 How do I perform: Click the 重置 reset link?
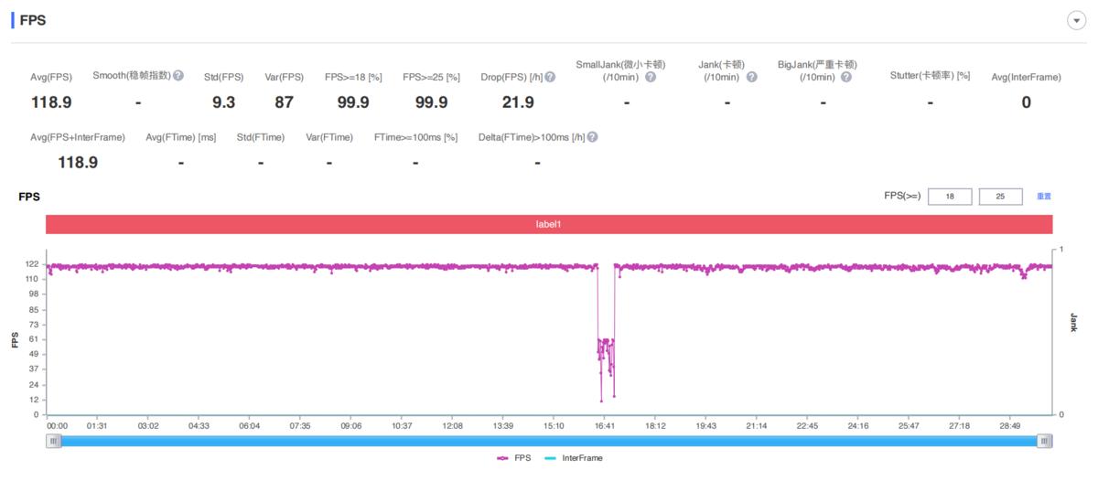1043,197
